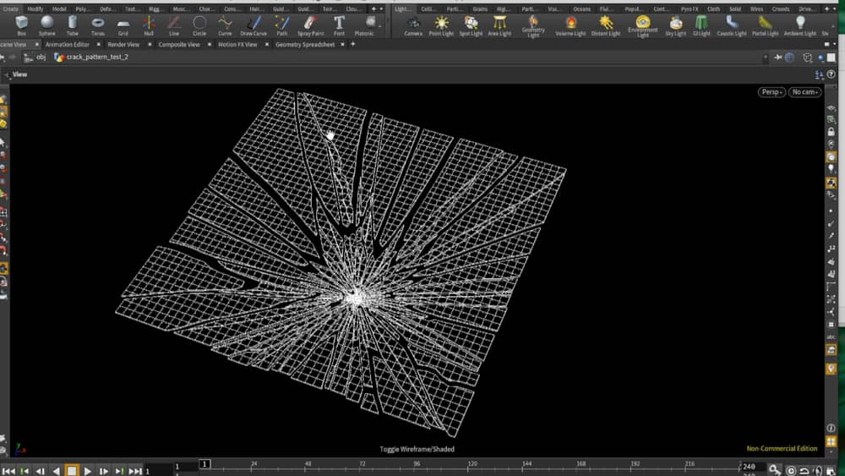Add a Camera from the shelf
Viewport: 845px width, 476px height.
(413, 25)
